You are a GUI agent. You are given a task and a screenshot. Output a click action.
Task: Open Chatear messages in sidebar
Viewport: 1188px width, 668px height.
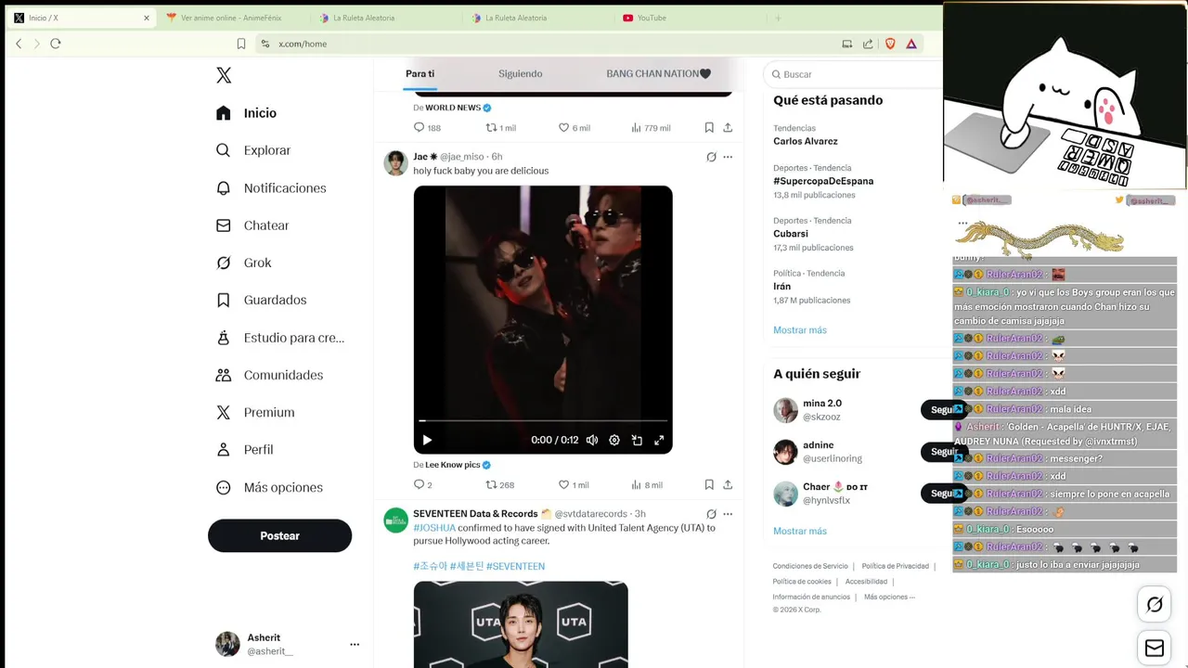[x=252, y=225]
